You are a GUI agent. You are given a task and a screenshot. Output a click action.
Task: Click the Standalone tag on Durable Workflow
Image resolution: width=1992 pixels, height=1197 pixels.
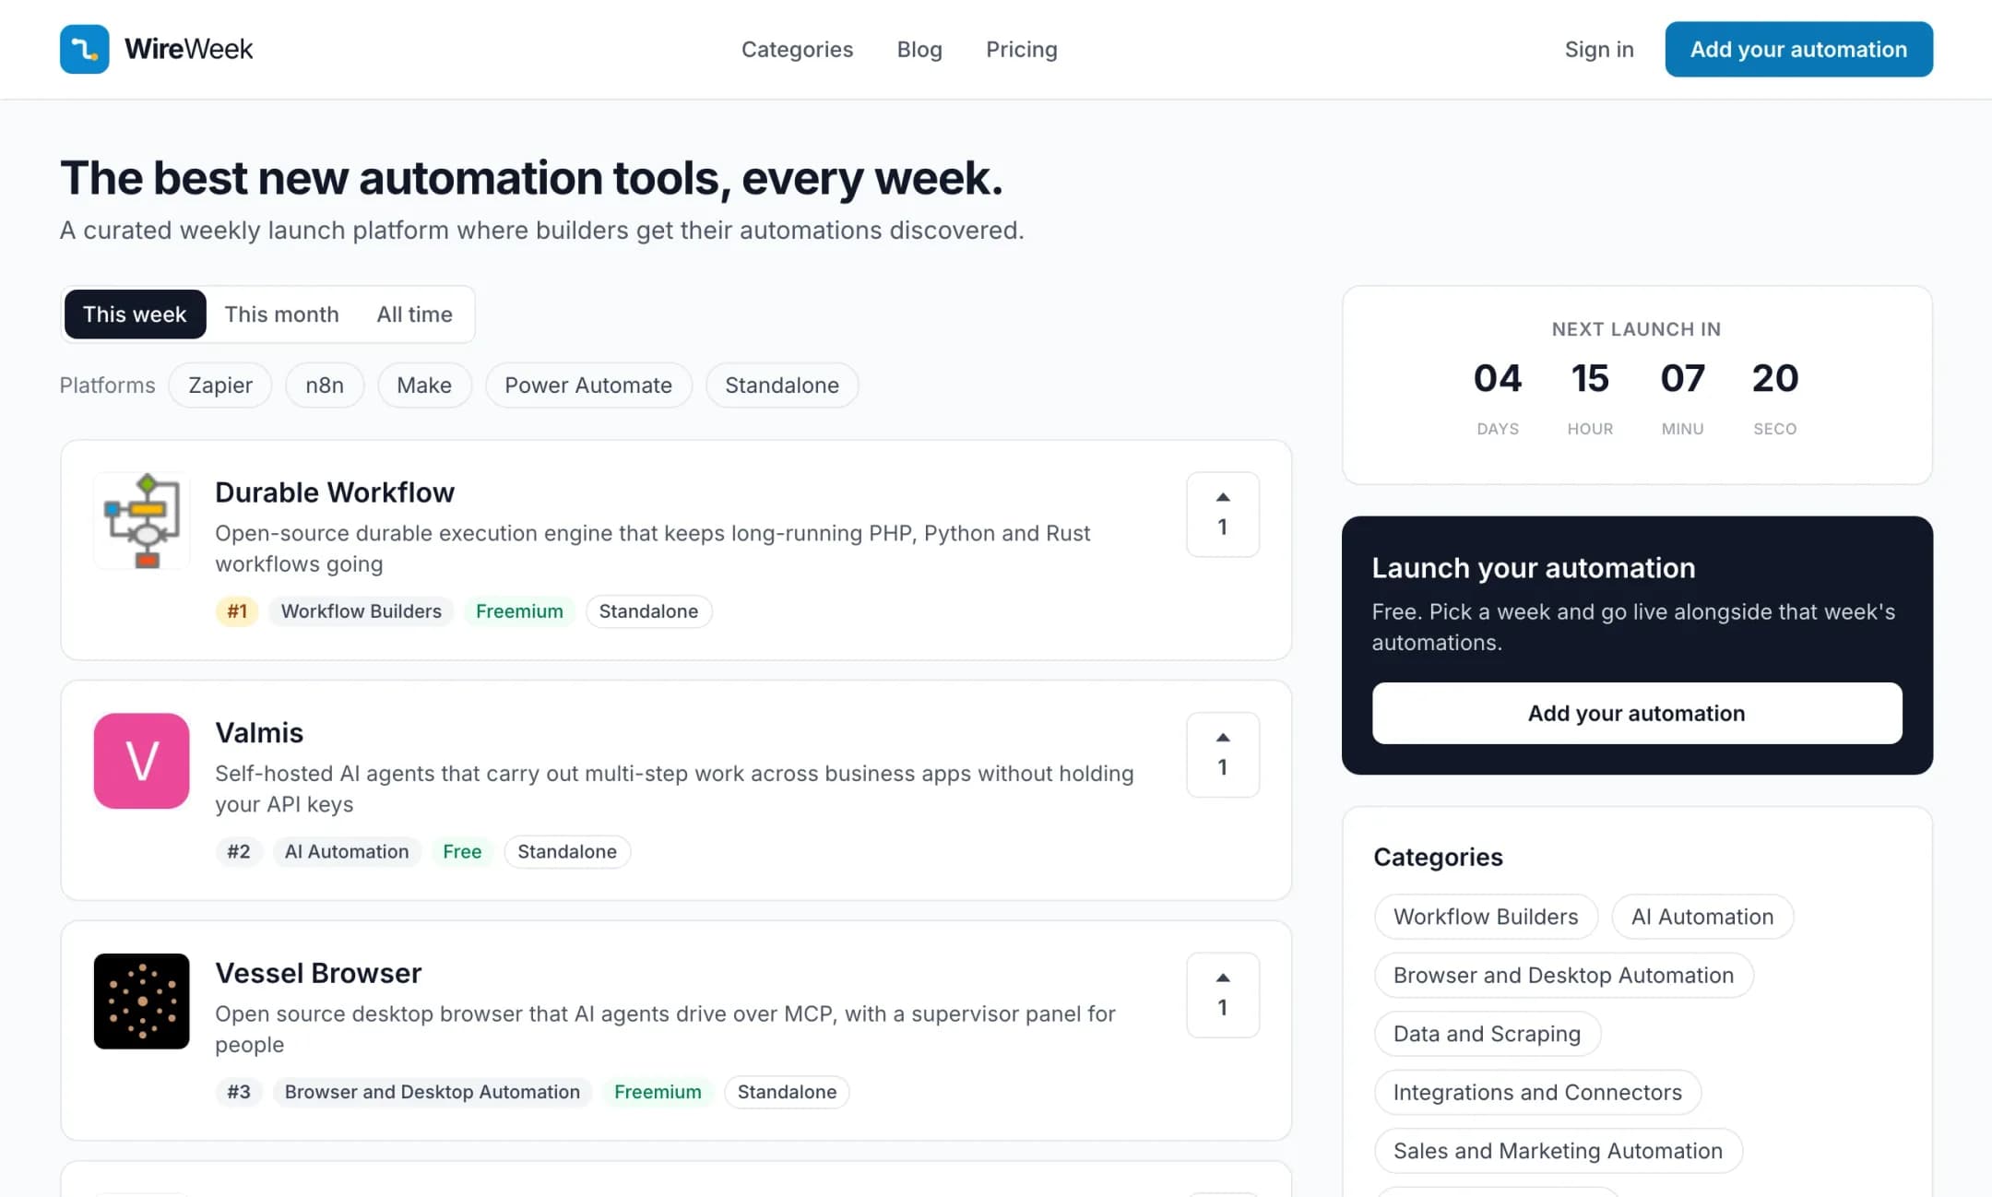click(648, 611)
